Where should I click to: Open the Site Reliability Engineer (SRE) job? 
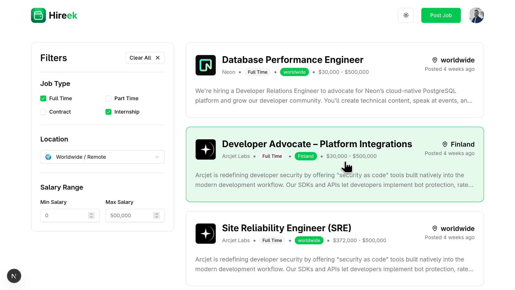point(287,228)
